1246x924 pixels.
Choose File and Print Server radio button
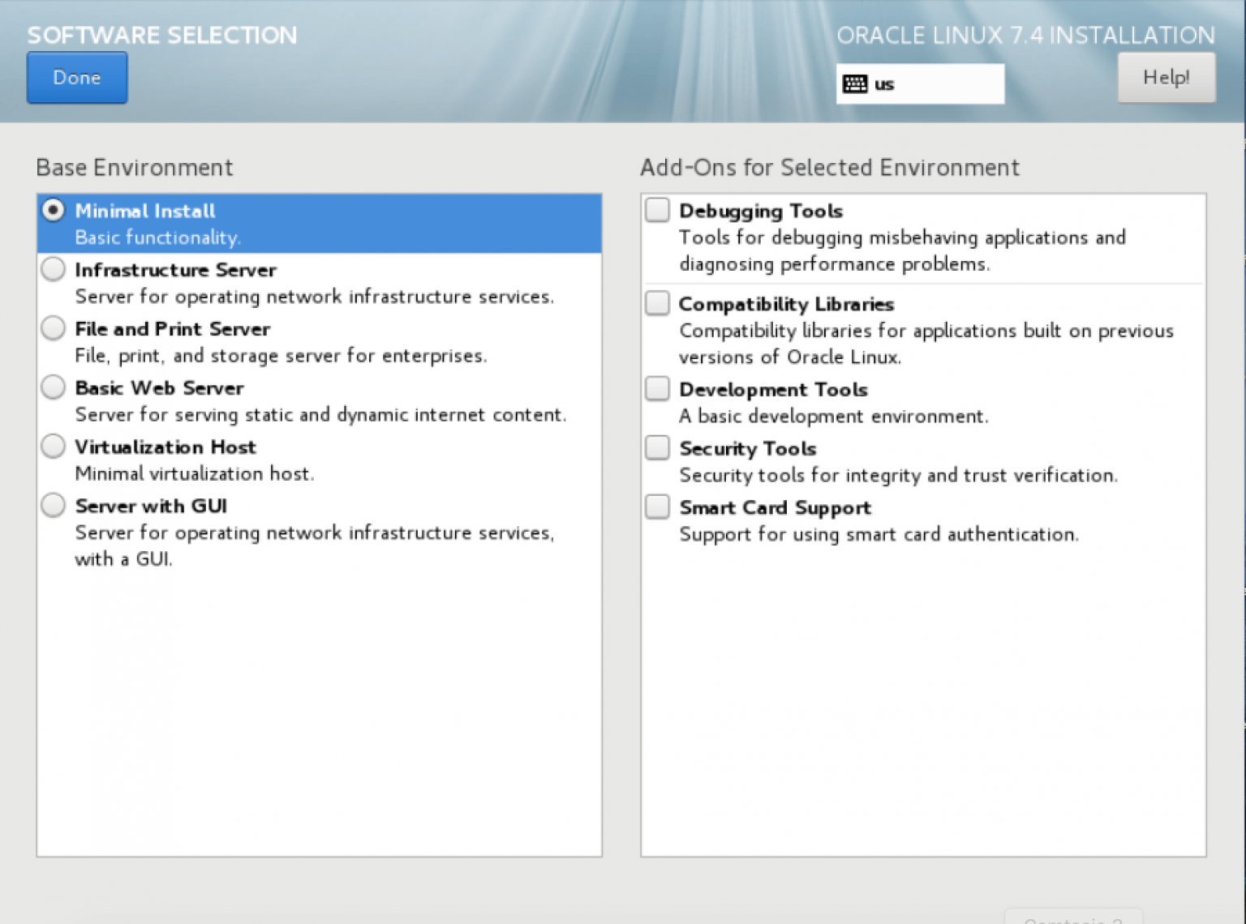pos(54,328)
